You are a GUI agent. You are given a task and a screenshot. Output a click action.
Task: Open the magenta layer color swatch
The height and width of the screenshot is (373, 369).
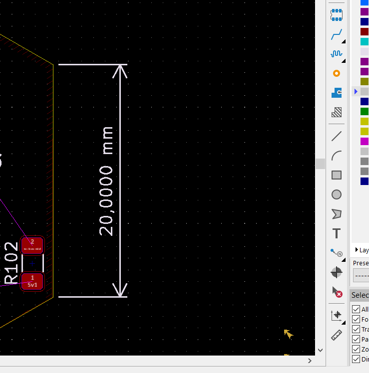(365, 141)
